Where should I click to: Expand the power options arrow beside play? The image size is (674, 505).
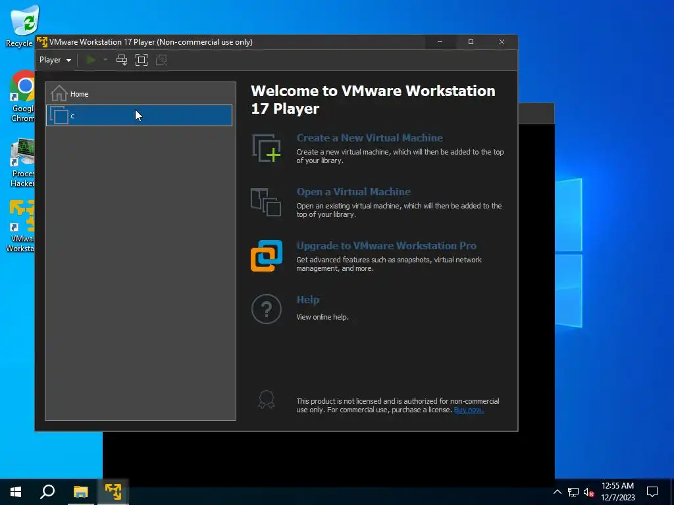[x=105, y=60]
